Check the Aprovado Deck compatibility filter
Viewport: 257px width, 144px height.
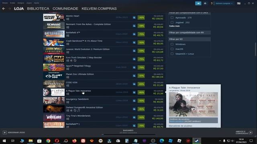click(172, 18)
